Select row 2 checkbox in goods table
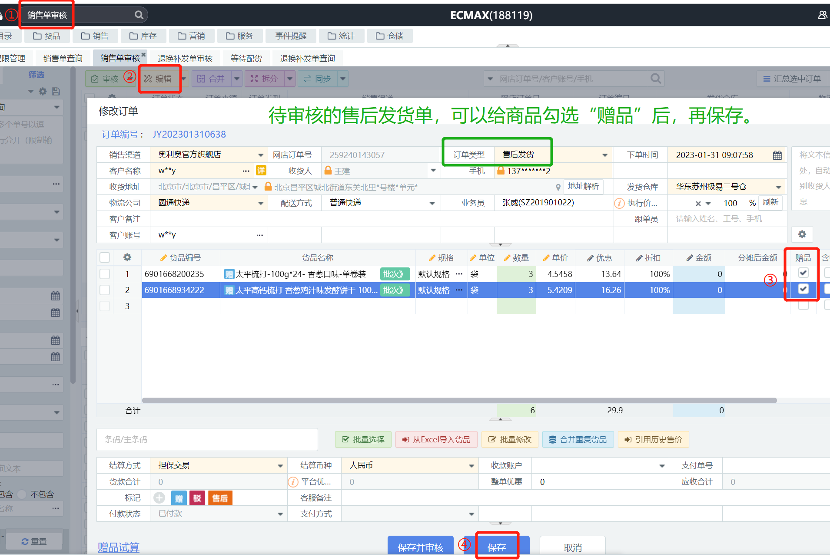Image resolution: width=830 pixels, height=560 pixels. [105, 290]
